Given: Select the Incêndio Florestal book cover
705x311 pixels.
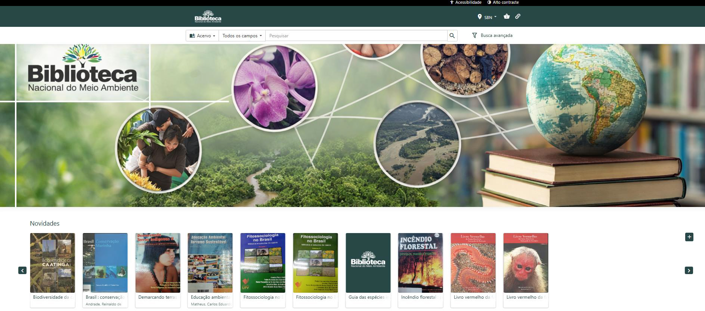Looking at the screenshot, I should (420, 263).
